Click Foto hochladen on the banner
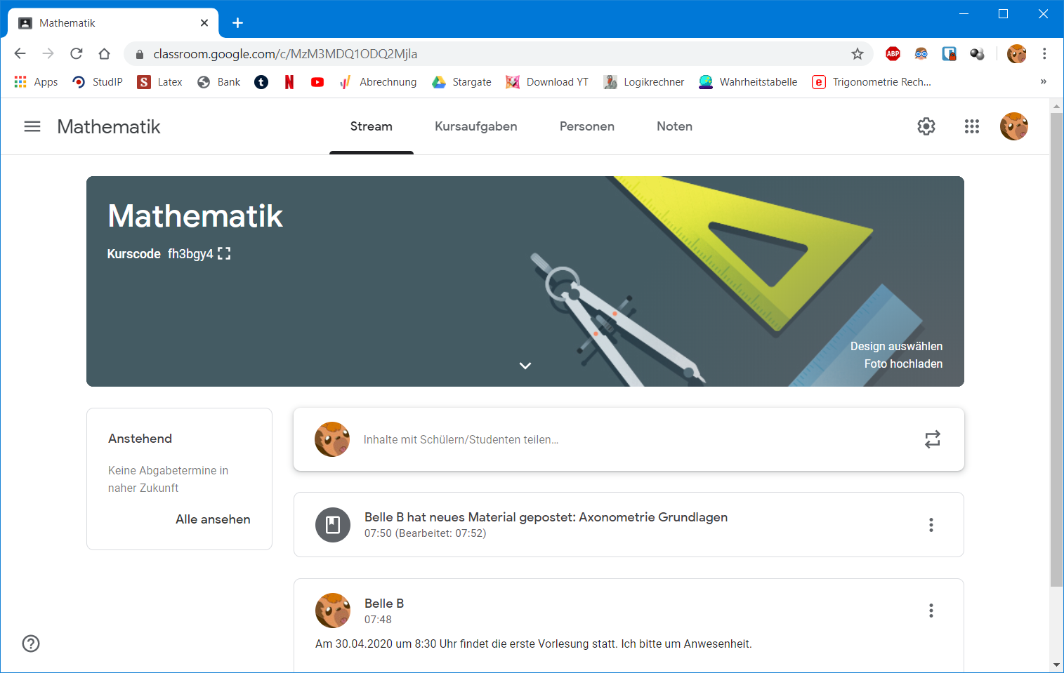Screen dimensions: 1064x673 click(x=903, y=364)
